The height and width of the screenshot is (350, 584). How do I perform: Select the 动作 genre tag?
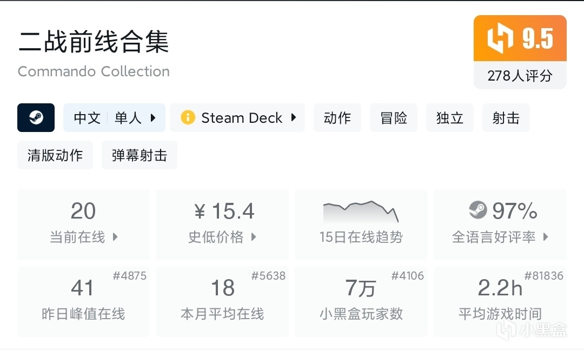click(337, 118)
